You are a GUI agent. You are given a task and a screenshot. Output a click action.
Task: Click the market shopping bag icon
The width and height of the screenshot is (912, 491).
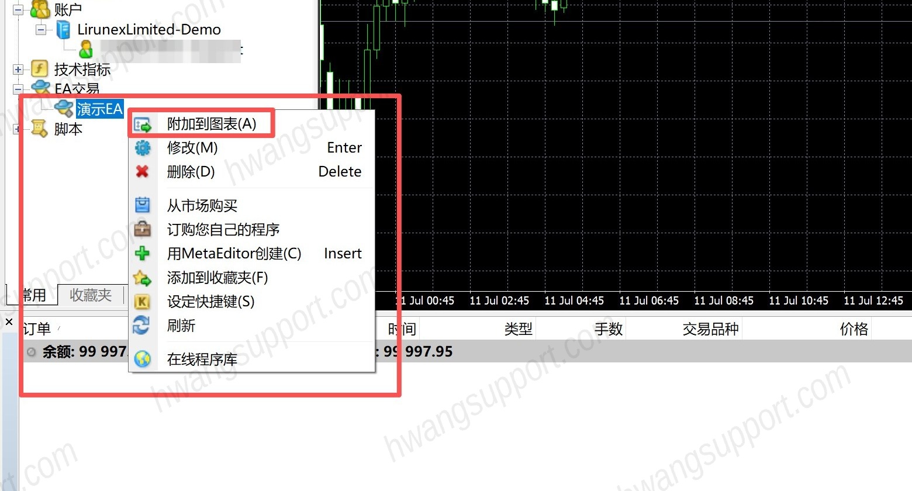(x=143, y=205)
